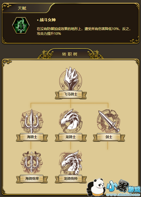141x197 pixels.
Task: Click the 战斗女神 talent title
Action: 48,20
